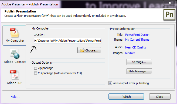
Task: Switch to the My Computer tab label
Action: [x=15, y=41]
